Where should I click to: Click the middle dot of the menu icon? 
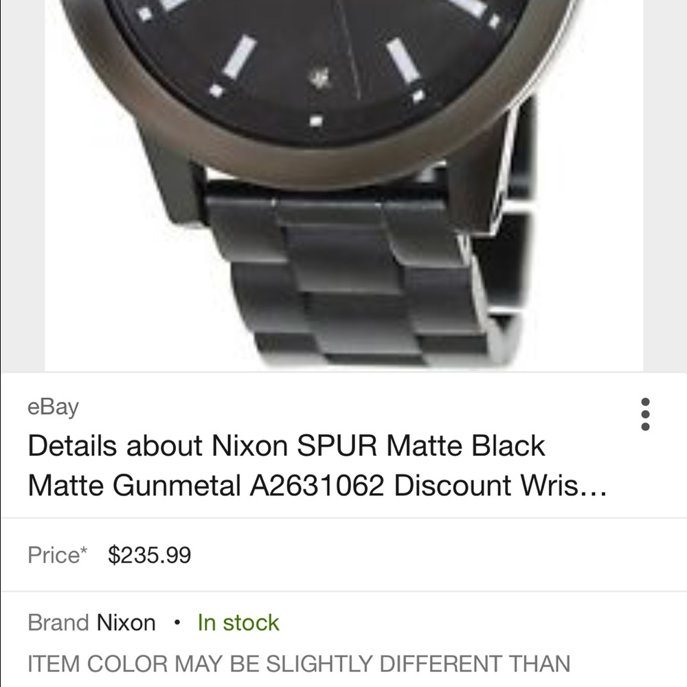coord(646,415)
